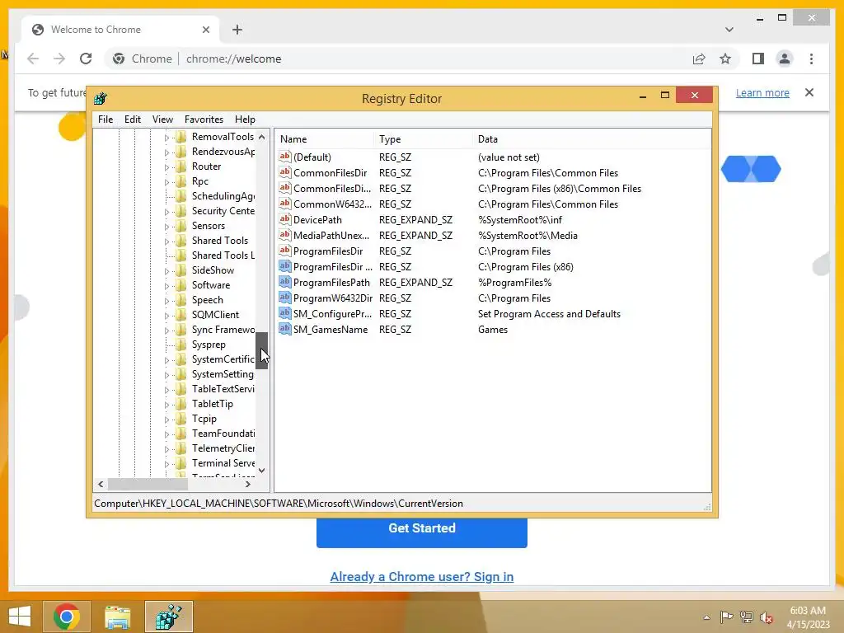The width and height of the screenshot is (844, 633).
Task: Dismiss the Chrome info bar
Action: pos(809,92)
